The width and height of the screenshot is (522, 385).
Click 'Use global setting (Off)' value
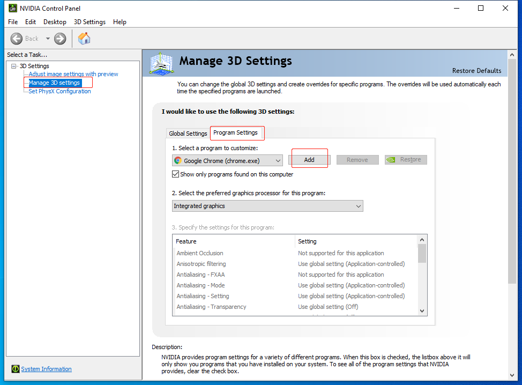(328, 306)
